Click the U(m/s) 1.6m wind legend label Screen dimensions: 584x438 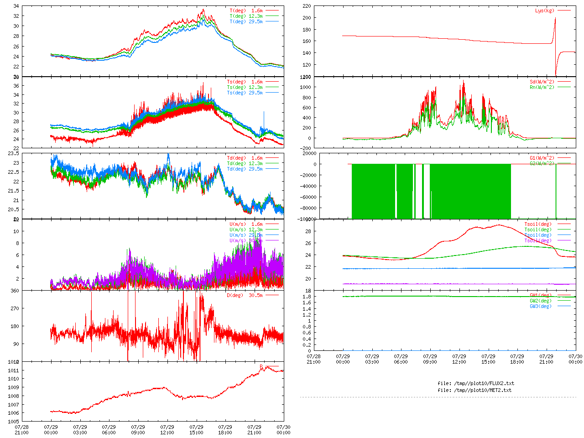[246, 224]
